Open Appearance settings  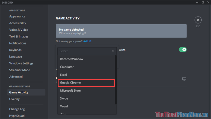[x=17, y=16]
